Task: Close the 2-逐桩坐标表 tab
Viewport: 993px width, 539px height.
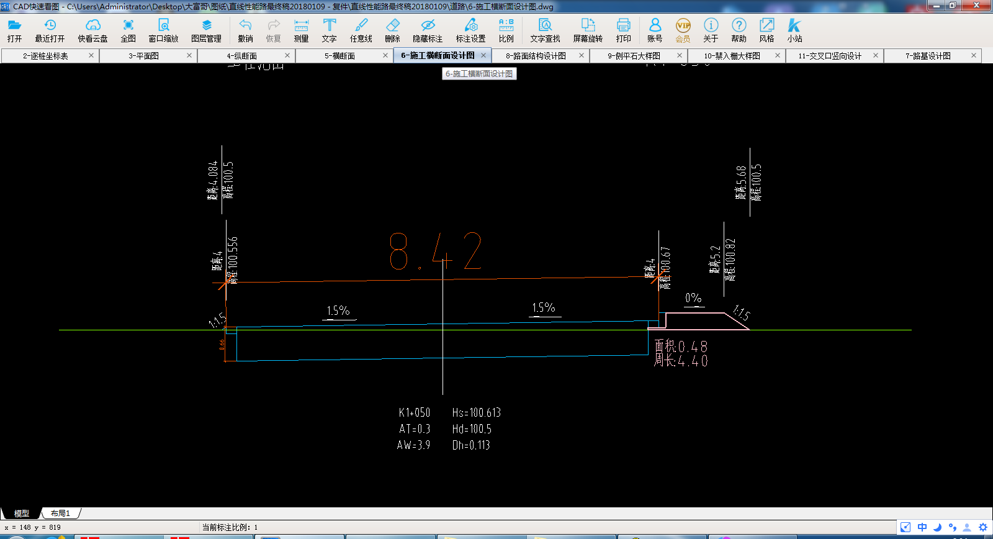Action: tap(91, 55)
